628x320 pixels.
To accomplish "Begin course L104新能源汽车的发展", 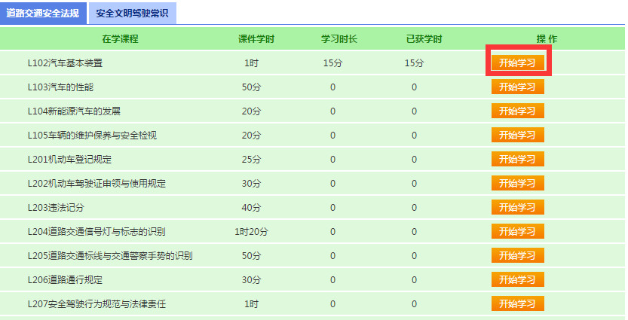I will 518,111.
